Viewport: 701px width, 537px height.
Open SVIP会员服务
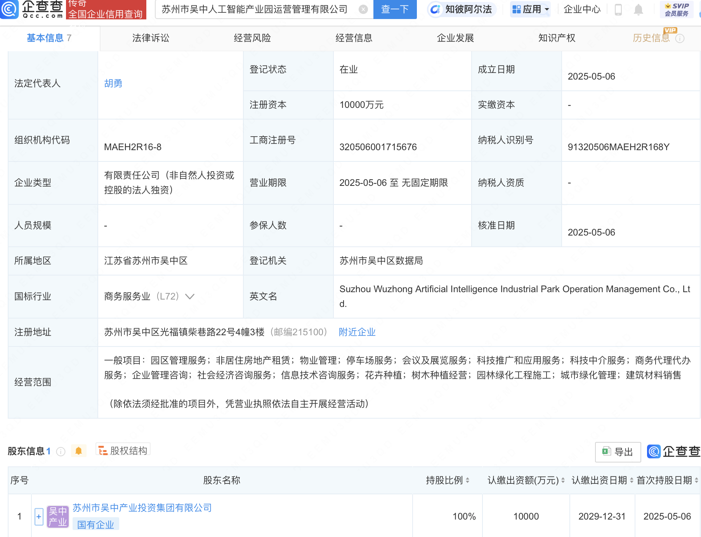pyautogui.click(x=677, y=10)
